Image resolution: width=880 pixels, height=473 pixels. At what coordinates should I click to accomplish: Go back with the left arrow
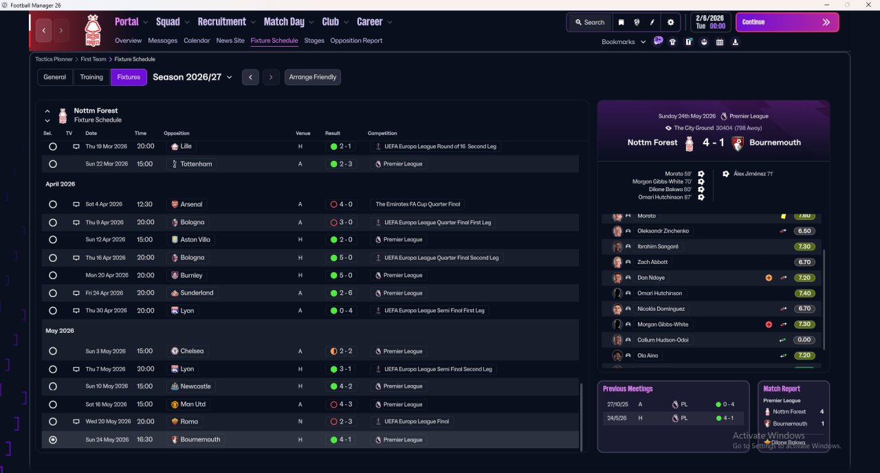[x=44, y=30]
